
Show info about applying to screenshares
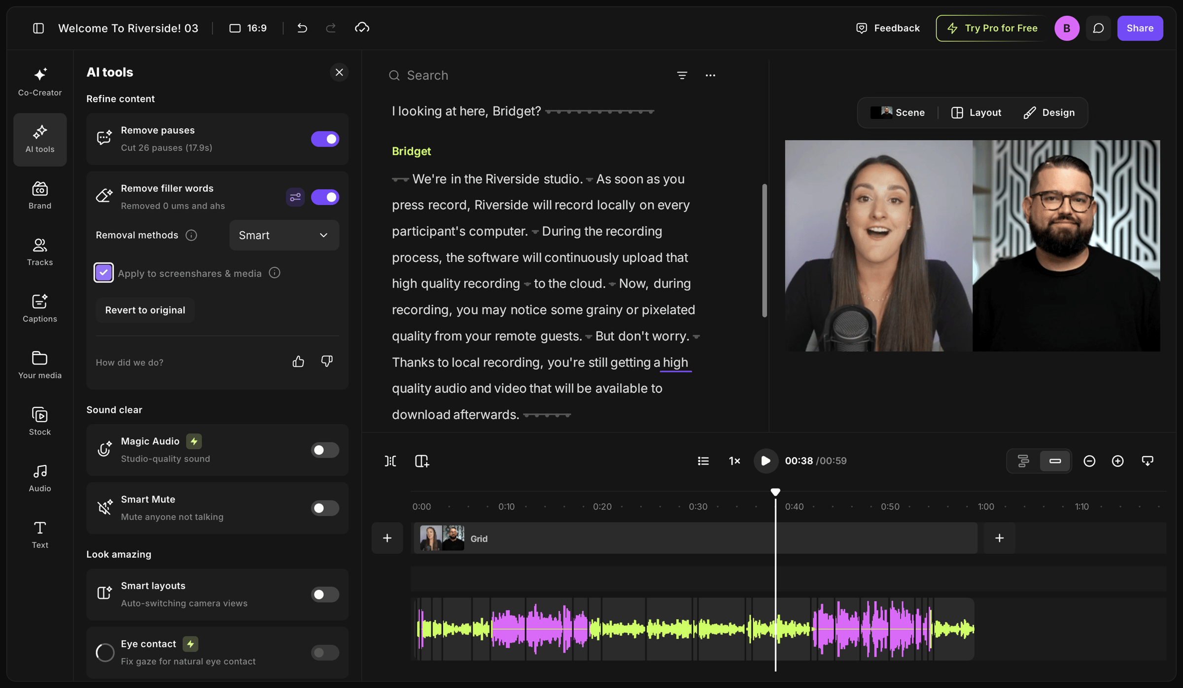coord(275,273)
